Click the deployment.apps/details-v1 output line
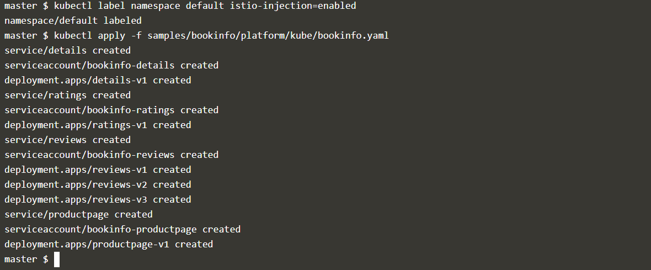 click(98, 80)
